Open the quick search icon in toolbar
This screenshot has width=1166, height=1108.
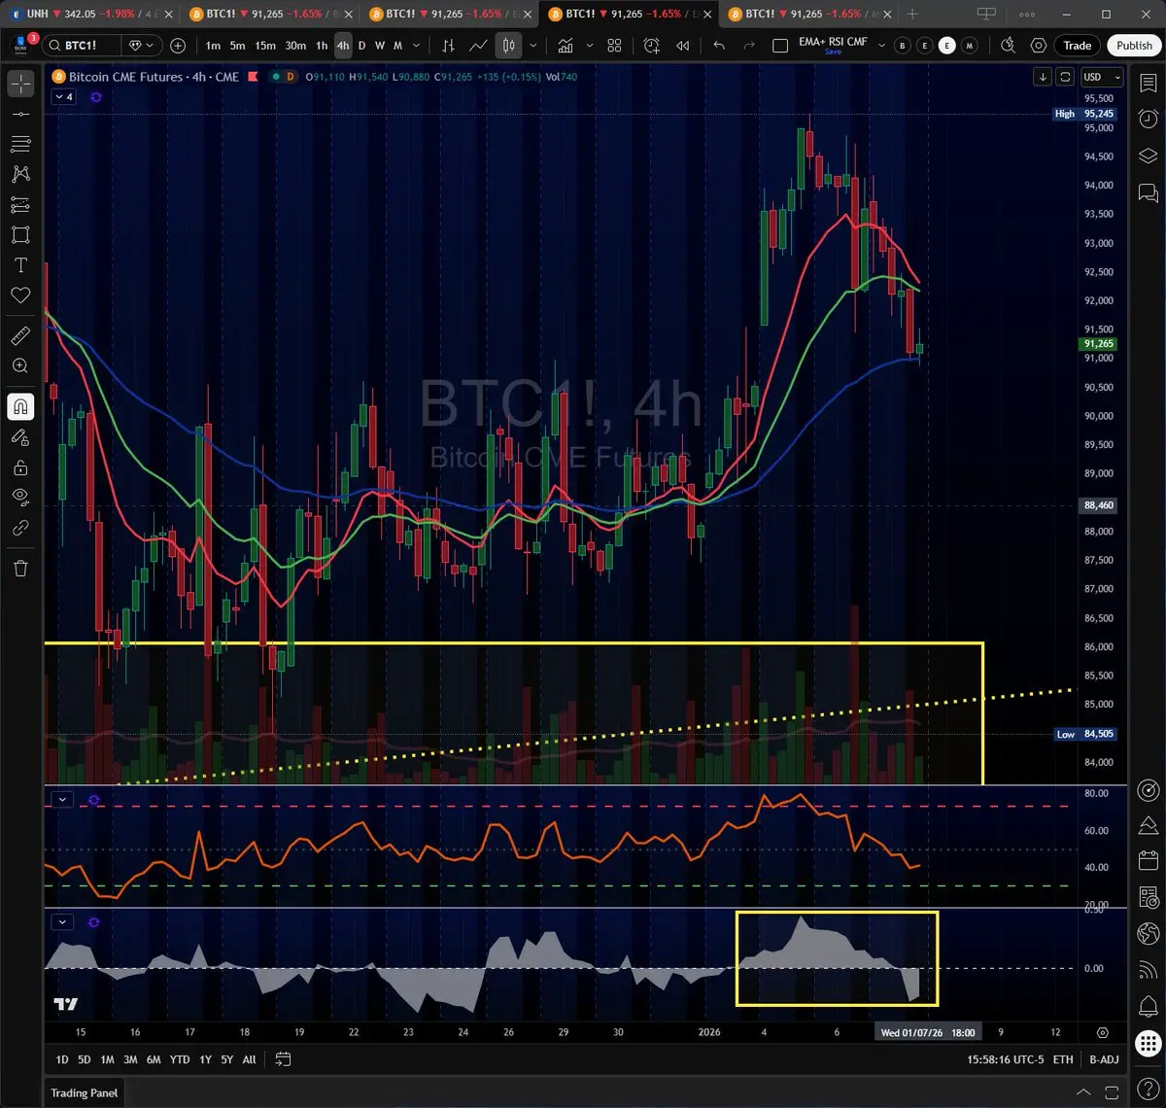(1009, 46)
